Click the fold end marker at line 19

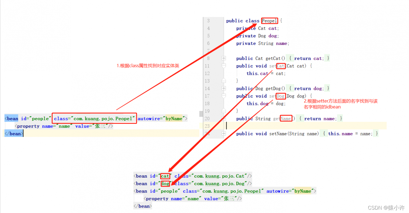(224, 111)
